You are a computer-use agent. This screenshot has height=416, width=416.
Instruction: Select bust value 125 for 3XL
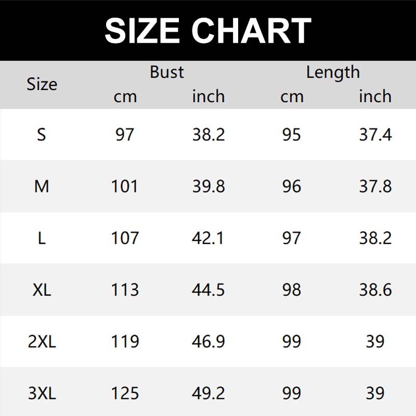[125, 393]
